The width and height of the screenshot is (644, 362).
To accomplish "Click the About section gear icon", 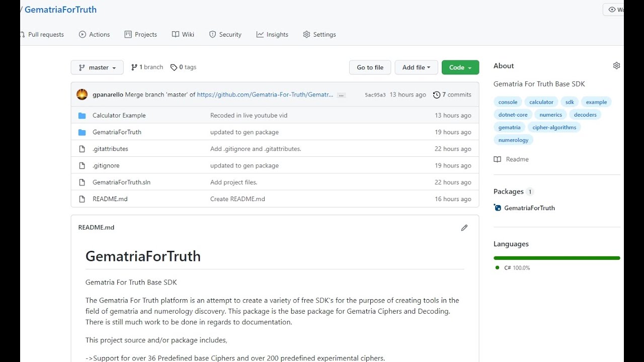I will pyautogui.click(x=616, y=66).
